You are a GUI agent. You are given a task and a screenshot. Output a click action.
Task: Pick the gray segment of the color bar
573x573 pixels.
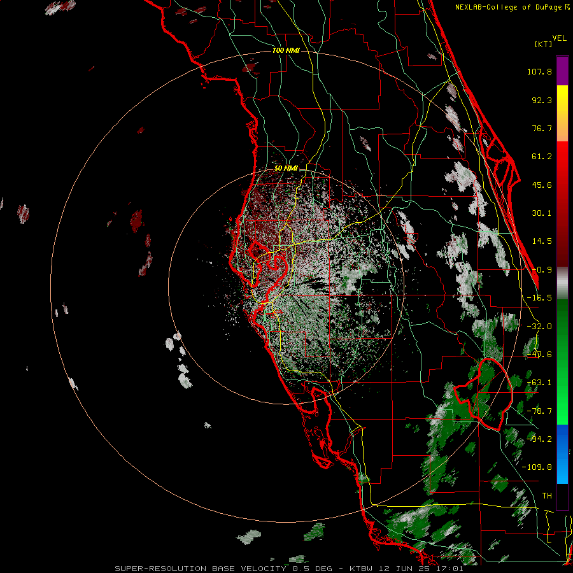click(x=562, y=283)
